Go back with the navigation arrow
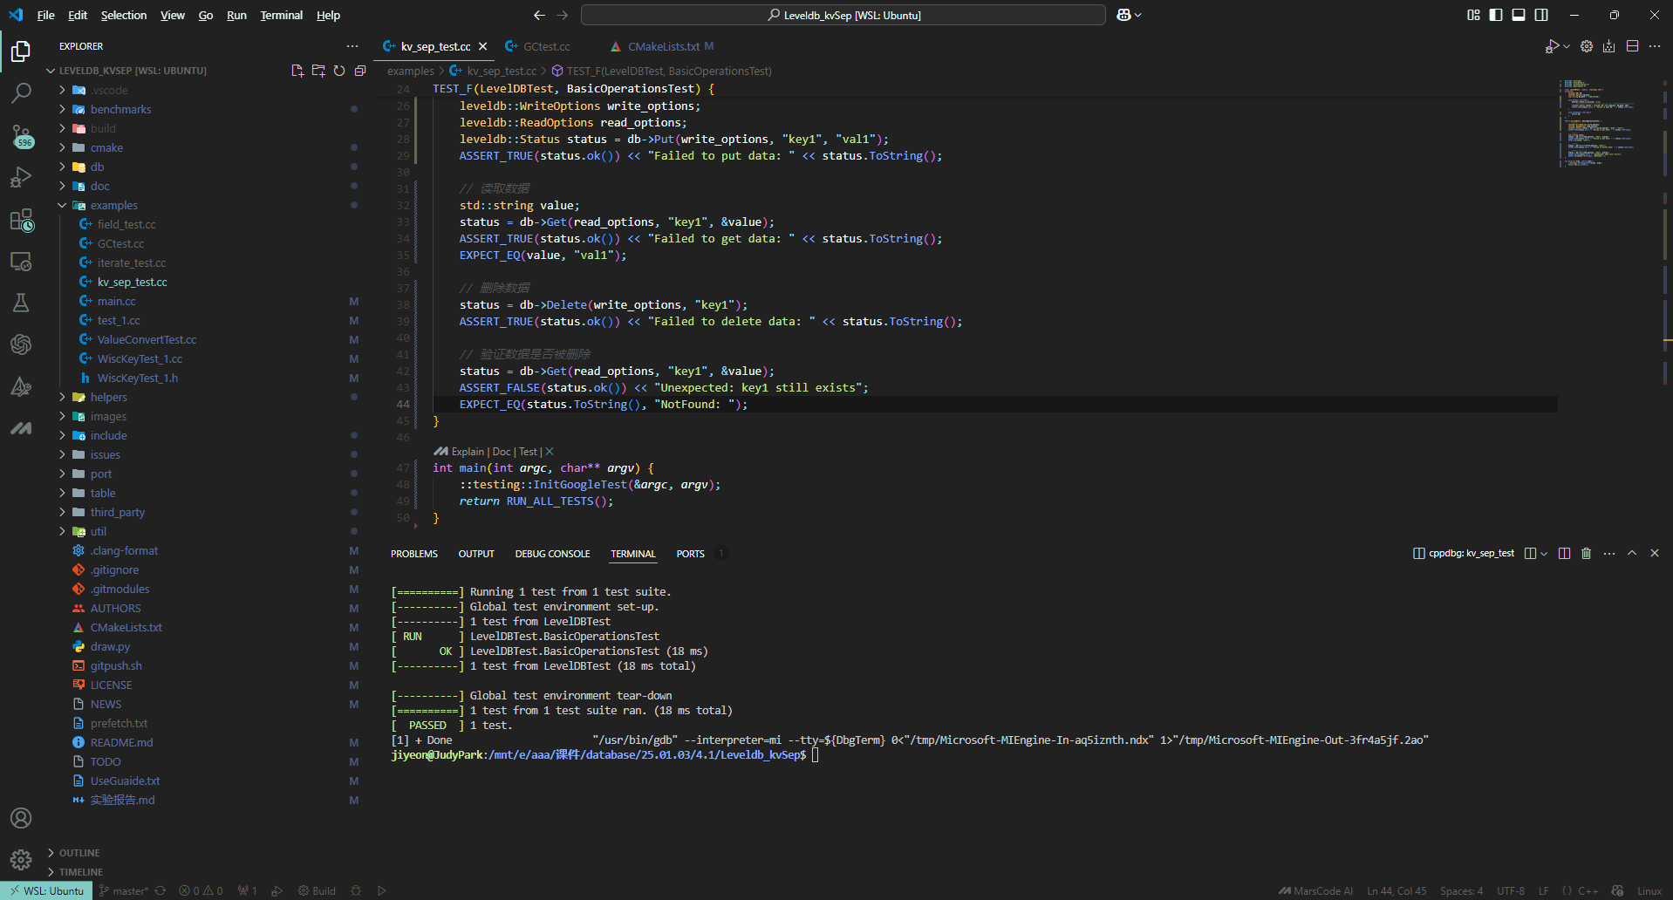1673x900 pixels. 539,15
